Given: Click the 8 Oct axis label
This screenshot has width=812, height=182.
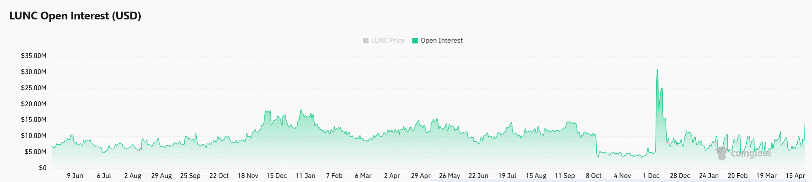Looking at the screenshot, I should pos(593,176).
